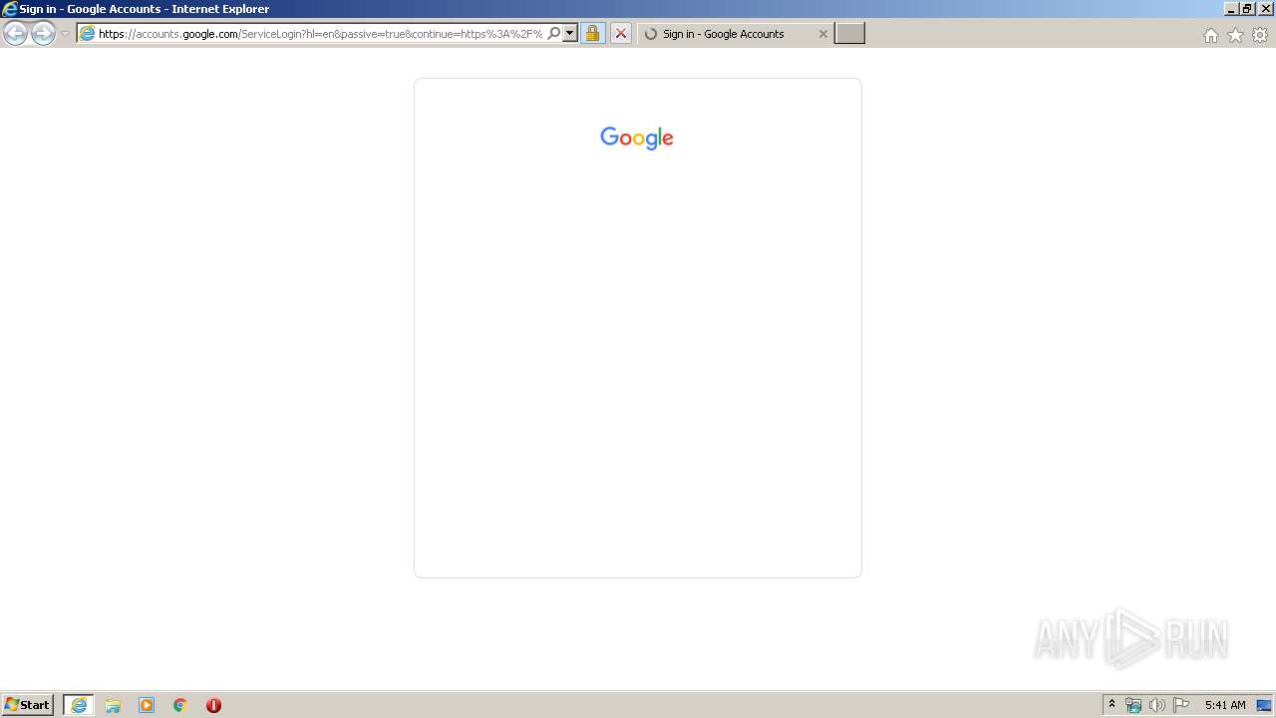Select the Sign in - Google Accounts tab
Image resolution: width=1276 pixels, height=718 pixels.
click(x=735, y=34)
